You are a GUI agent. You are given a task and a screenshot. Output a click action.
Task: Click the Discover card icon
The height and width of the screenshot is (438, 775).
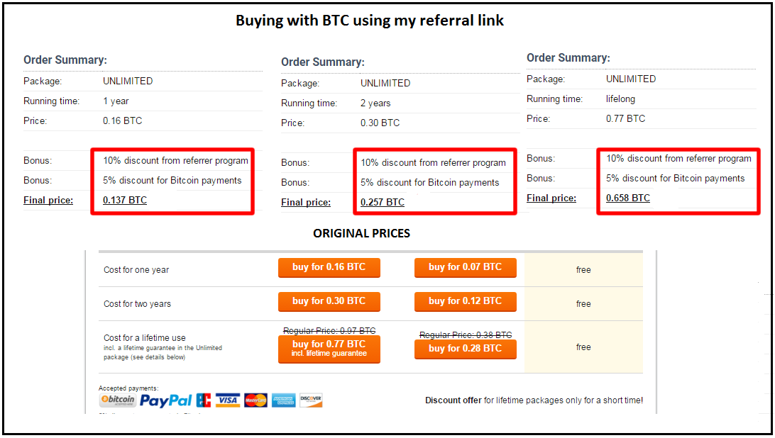click(311, 400)
